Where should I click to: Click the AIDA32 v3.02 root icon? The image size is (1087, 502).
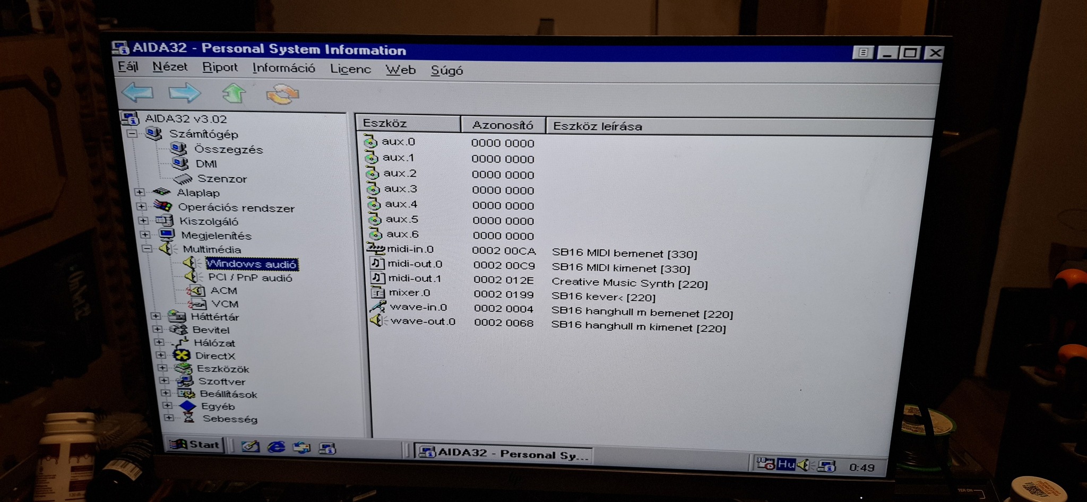[x=130, y=118]
